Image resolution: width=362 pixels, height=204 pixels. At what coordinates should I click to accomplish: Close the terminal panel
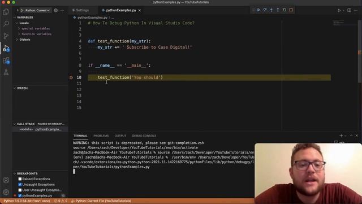pos(357,136)
